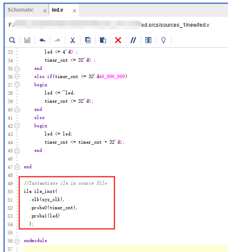Toggle column selection mode icon
The height and width of the screenshot is (252, 228).
148,40
